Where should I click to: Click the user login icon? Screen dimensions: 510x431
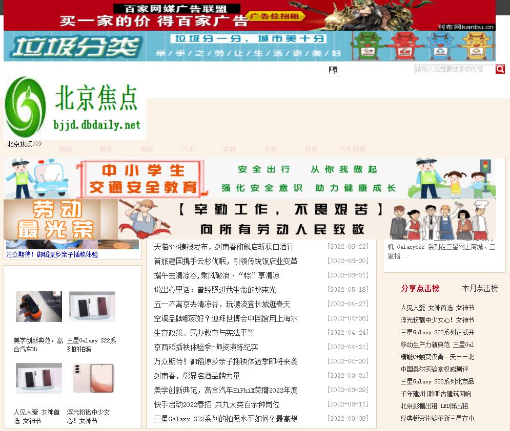tap(333, 70)
